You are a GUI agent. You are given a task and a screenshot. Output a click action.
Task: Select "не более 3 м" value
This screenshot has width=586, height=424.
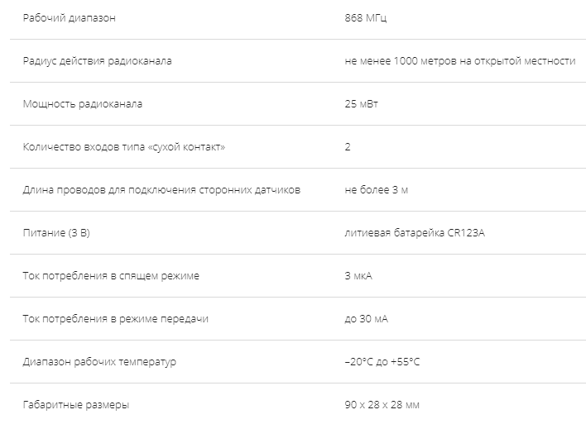pos(376,190)
